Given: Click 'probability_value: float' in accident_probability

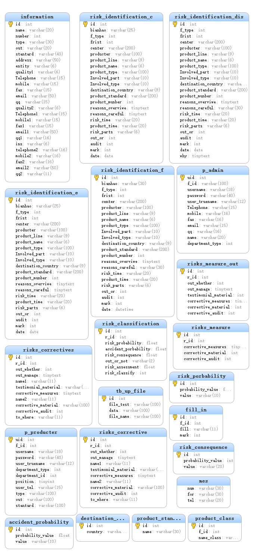Looking at the screenshot, I should (x=43, y=536).
